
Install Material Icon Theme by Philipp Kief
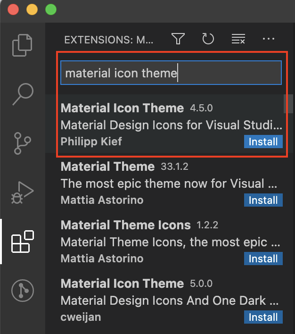[x=263, y=142]
